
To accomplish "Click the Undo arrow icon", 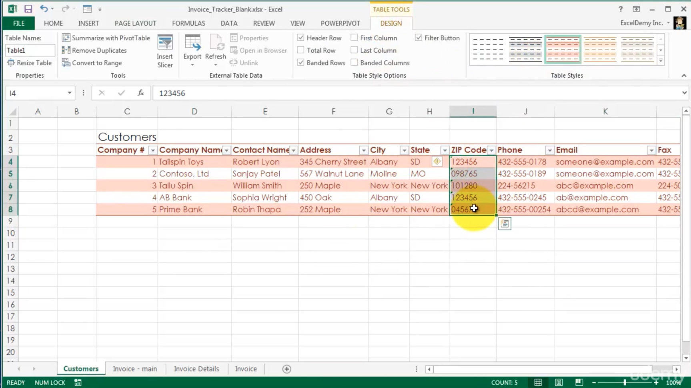I will [44, 9].
